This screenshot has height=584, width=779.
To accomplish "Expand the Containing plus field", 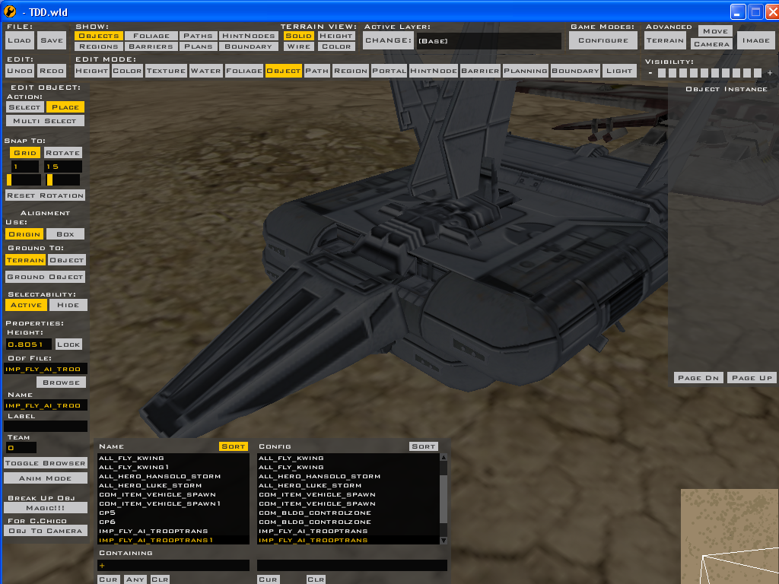I will pyautogui.click(x=103, y=565).
